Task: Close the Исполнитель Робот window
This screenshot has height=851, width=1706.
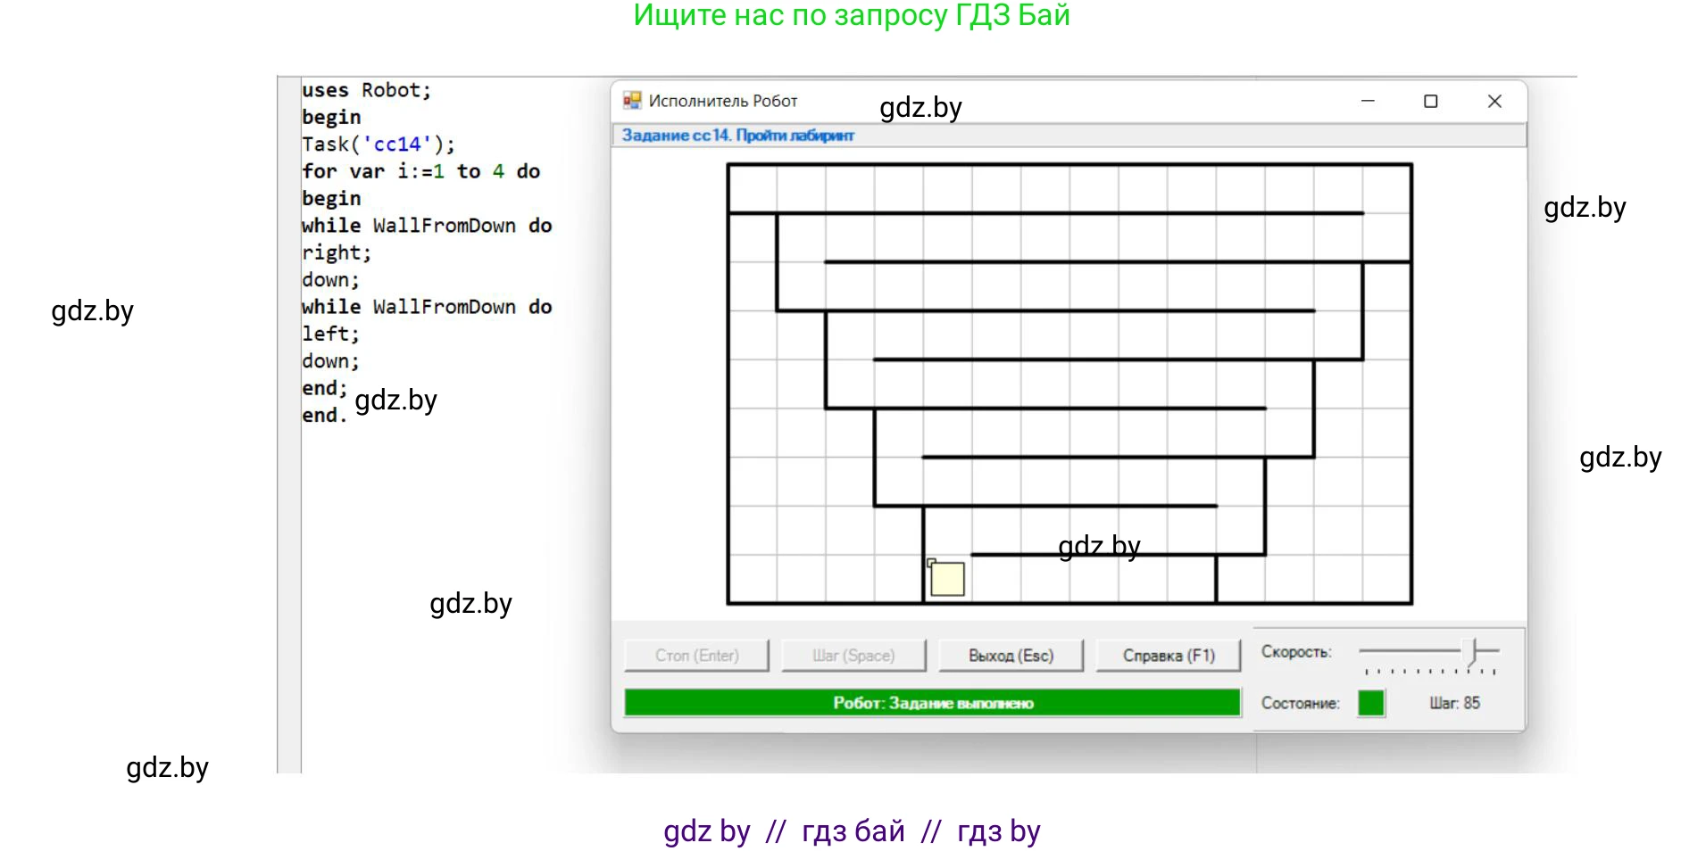Action: click(1494, 102)
